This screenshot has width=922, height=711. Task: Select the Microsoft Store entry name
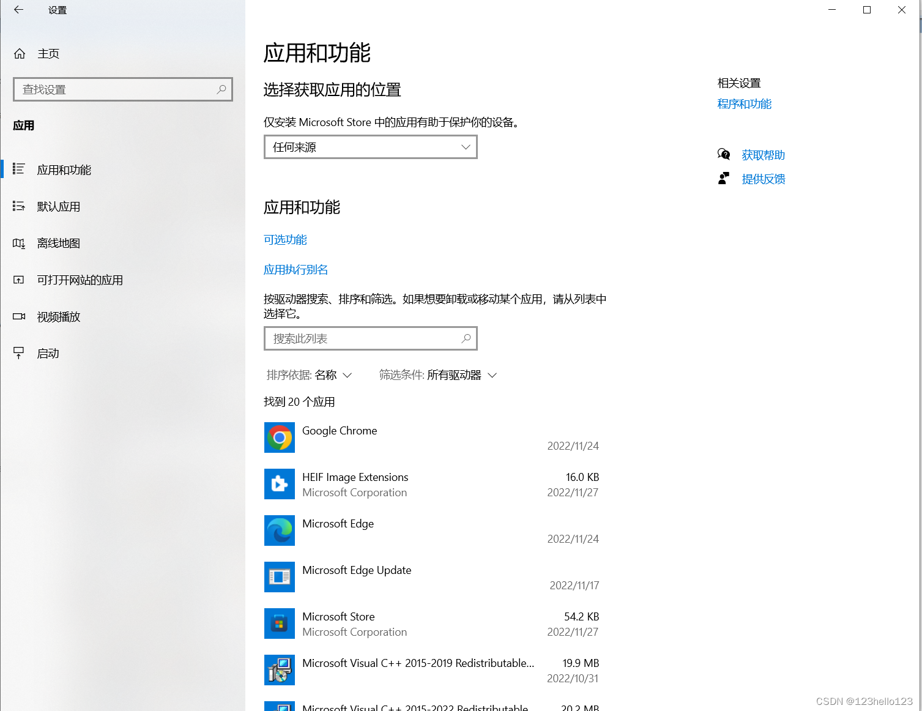click(338, 617)
